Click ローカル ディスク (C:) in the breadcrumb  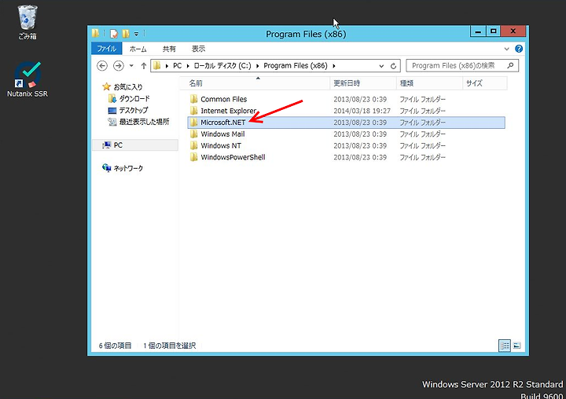[222, 66]
